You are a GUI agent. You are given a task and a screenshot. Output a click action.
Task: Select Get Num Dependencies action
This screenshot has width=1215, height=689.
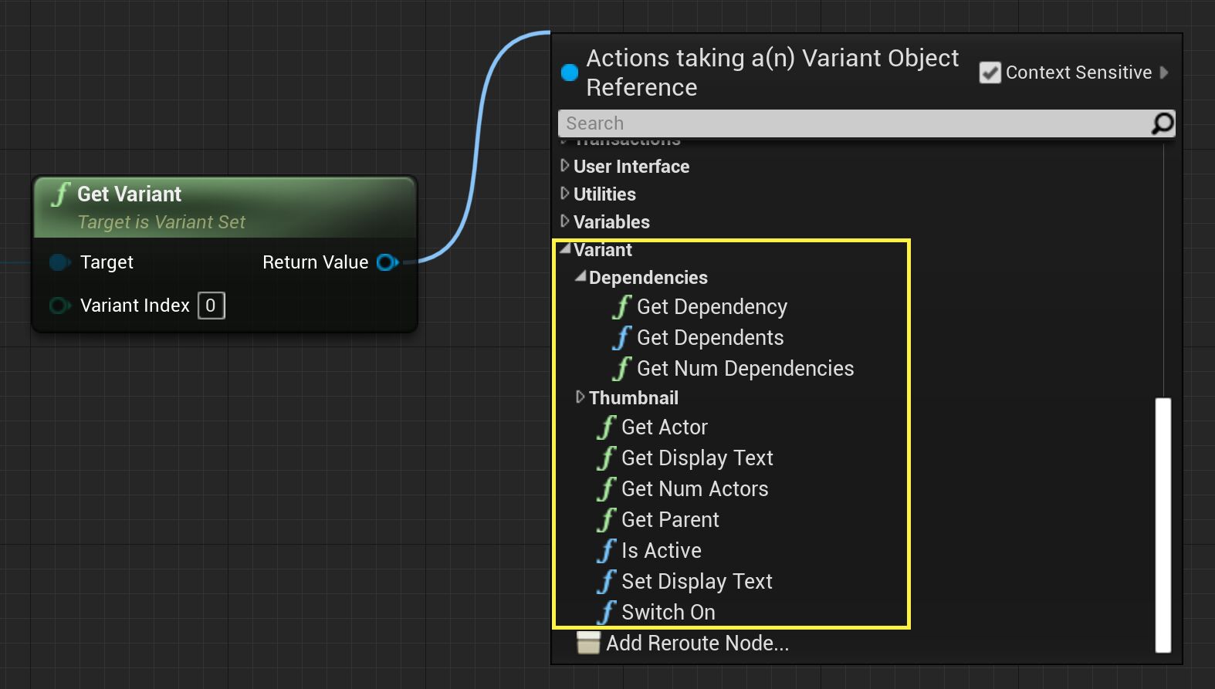(x=745, y=369)
